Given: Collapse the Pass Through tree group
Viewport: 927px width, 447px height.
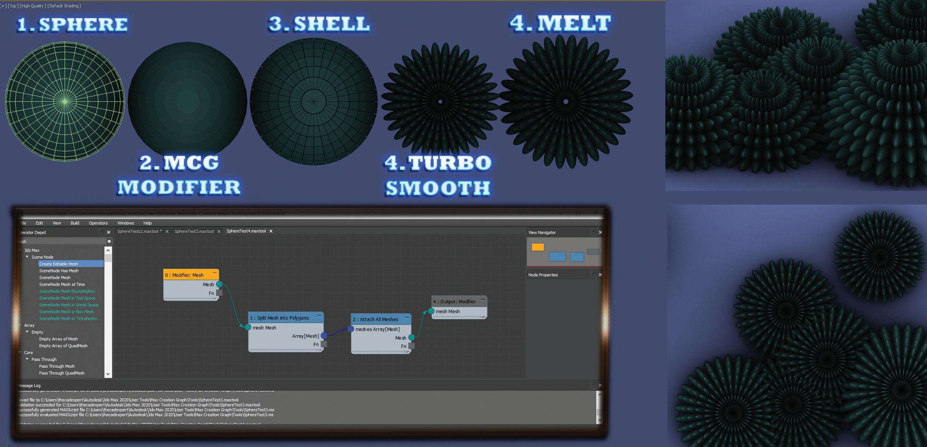Looking at the screenshot, I should click(x=27, y=359).
